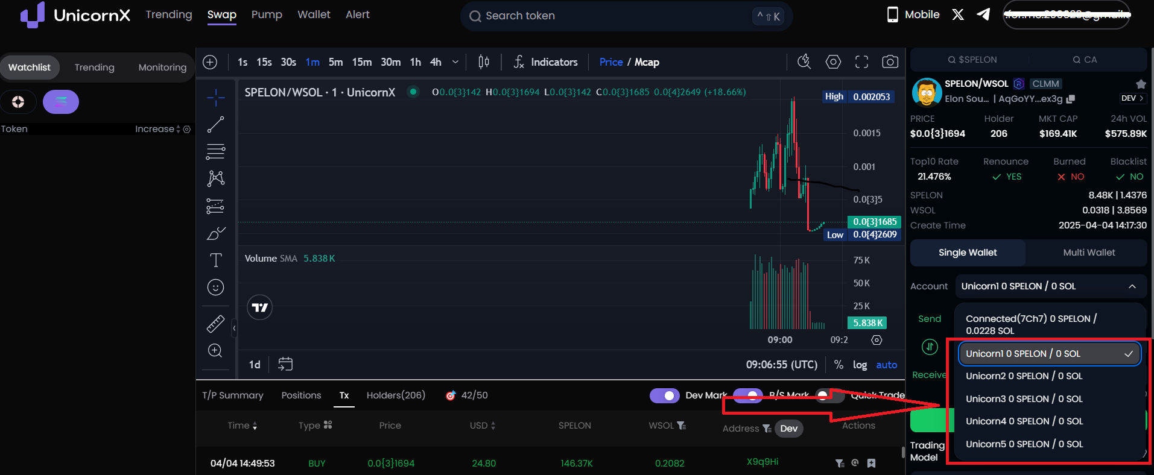Image resolution: width=1154 pixels, height=475 pixels.
Task: Filter transactions by the X9q9Hi address
Action: pyautogui.click(x=840, y=463)
